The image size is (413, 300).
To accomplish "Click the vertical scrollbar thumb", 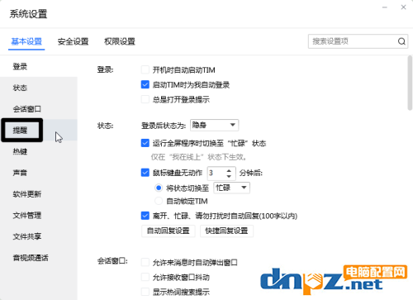I will coord(410,83).
